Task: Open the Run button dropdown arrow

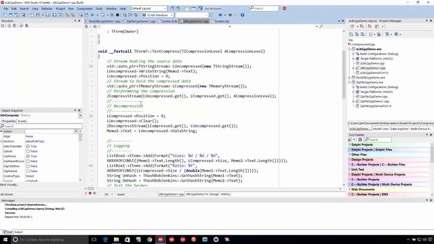Action: tap(97, 15)
